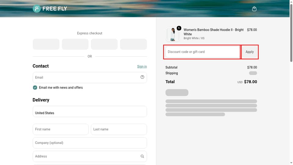293x165 pixels.
Task: Click the Company (optional) field
Action: [x=90, y=143]
